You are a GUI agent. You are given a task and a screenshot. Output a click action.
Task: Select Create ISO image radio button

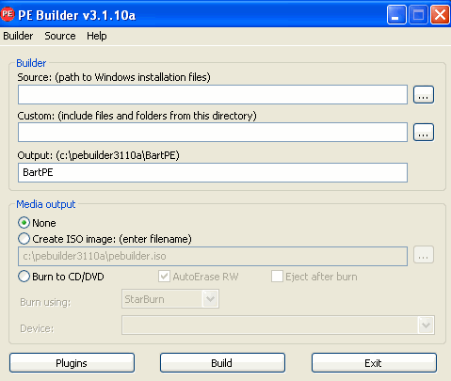click(24, 239)
